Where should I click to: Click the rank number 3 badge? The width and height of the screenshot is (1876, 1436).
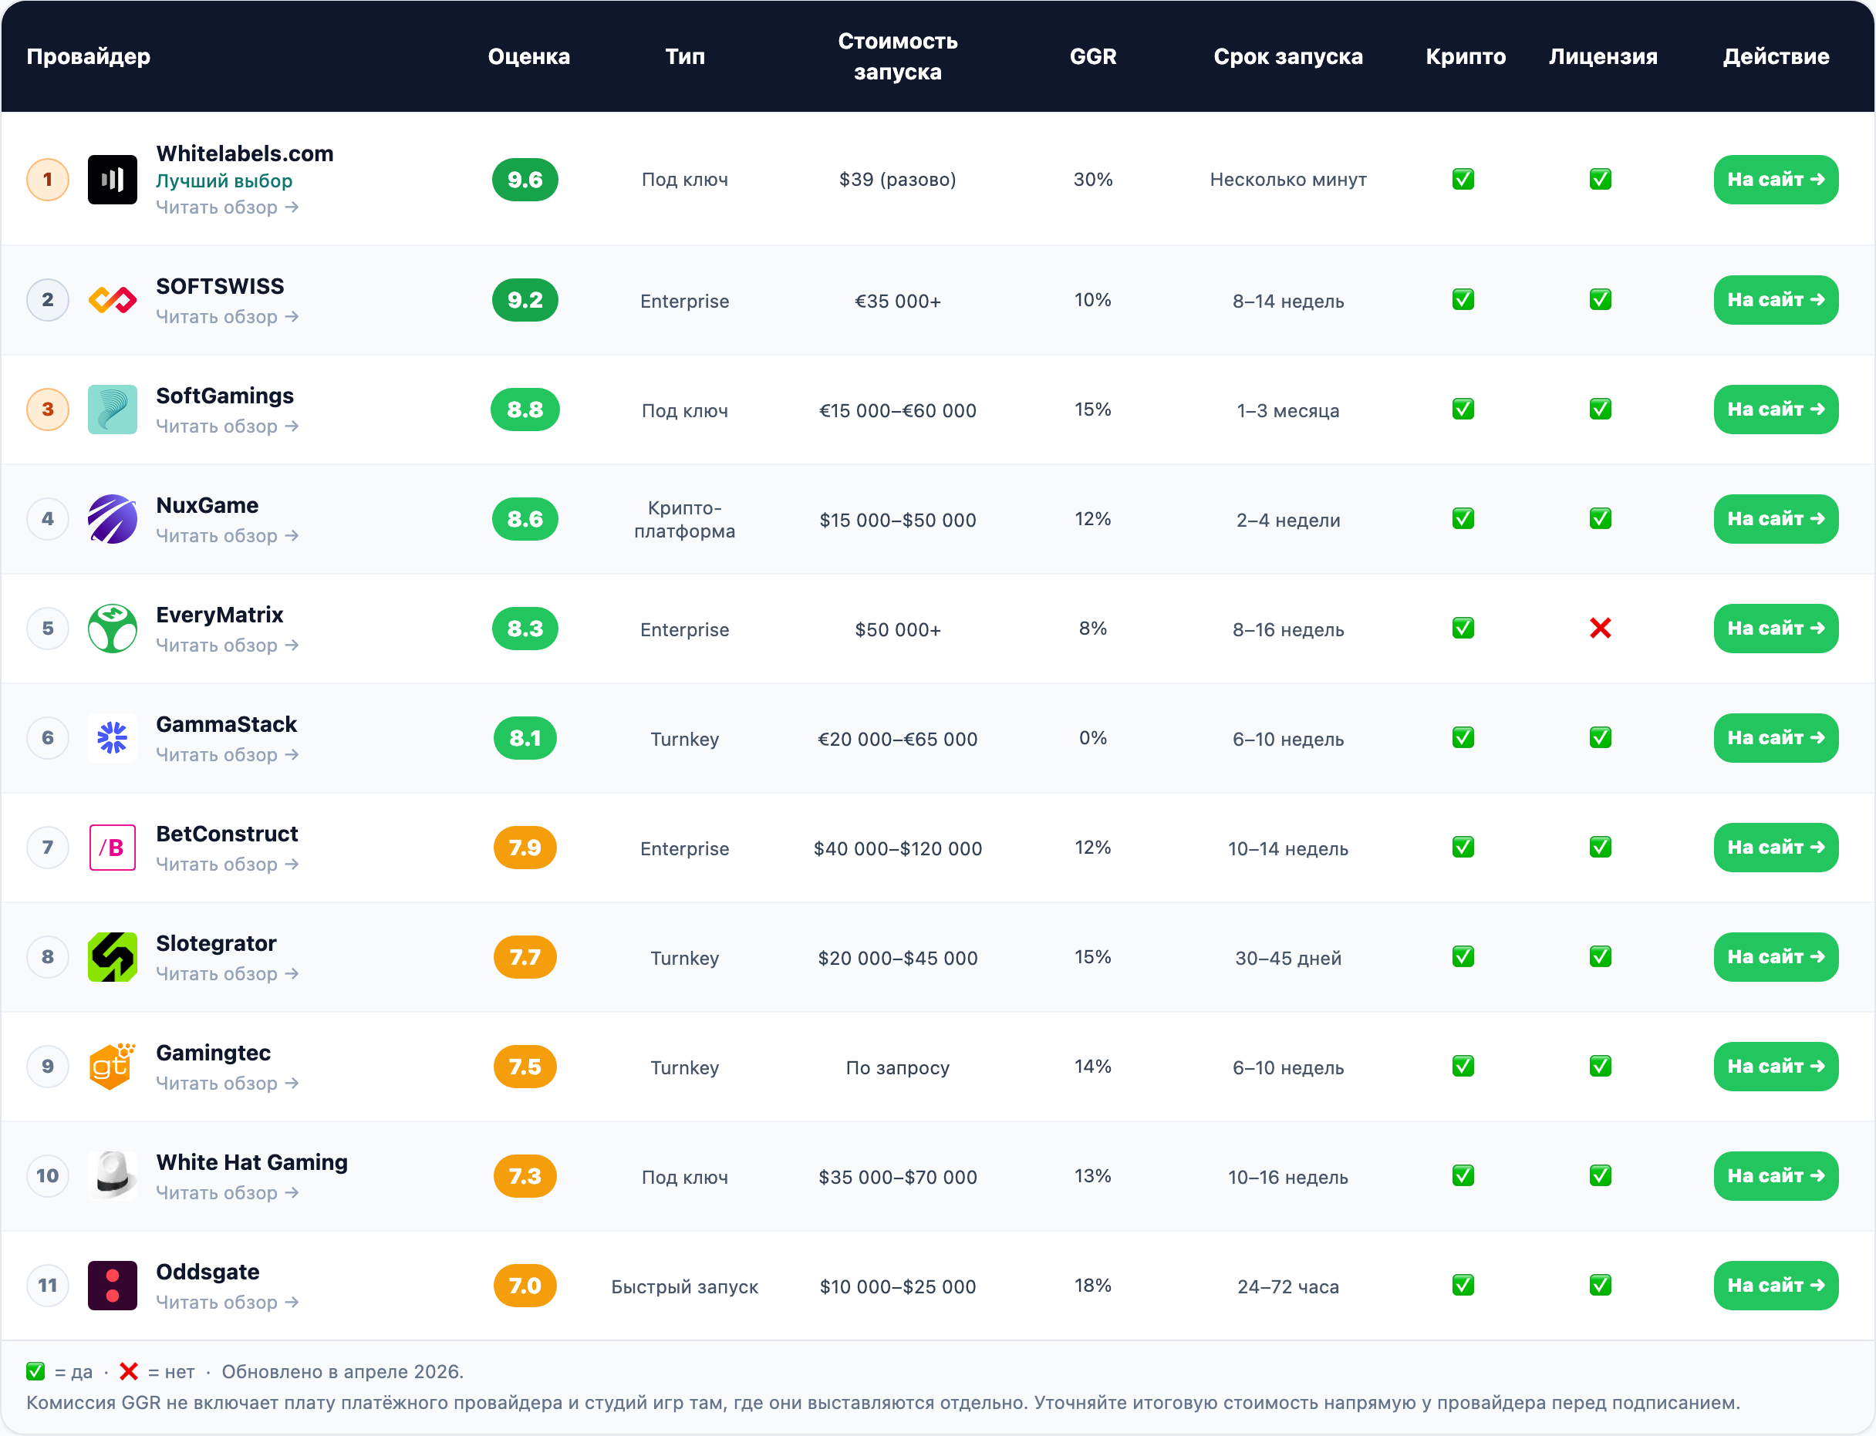point(48,410)
